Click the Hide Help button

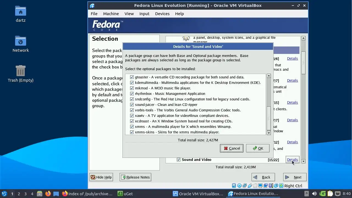point(101,177)
